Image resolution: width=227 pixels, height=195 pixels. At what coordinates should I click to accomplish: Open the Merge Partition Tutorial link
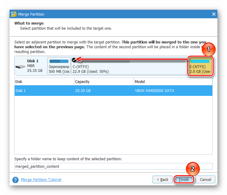click(x=41, y=180)
